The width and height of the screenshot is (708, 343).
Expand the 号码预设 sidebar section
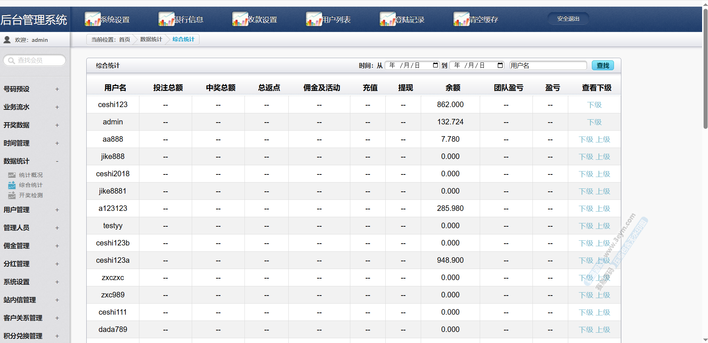(x=57, y=89)
